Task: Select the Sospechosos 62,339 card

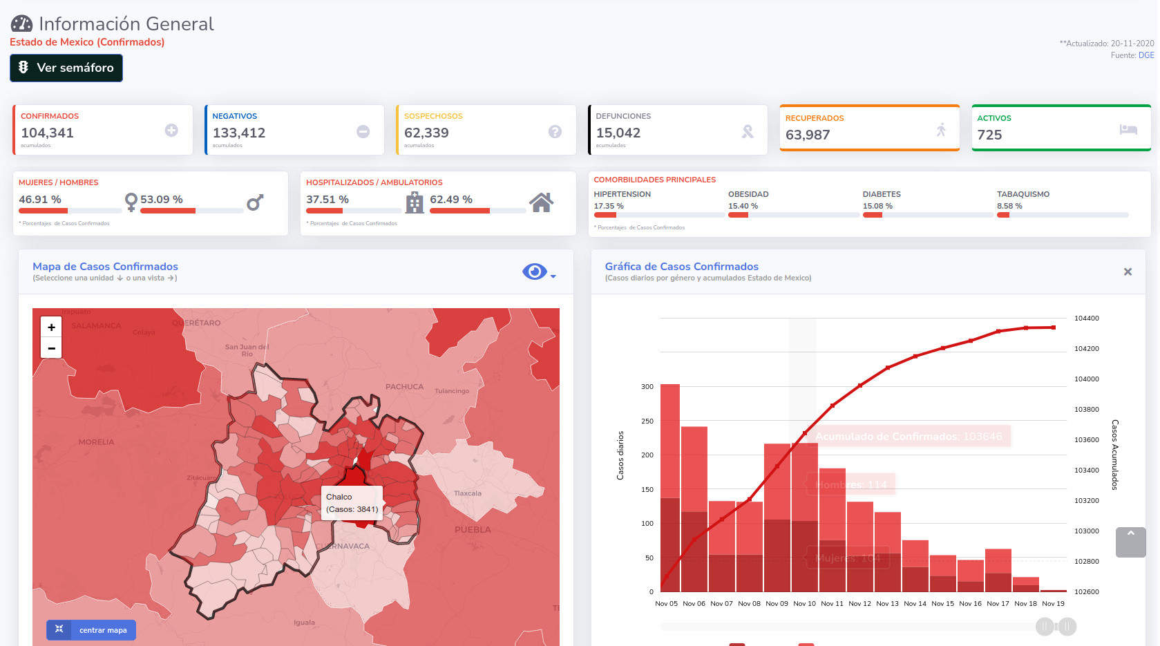Action: click(486, 130)
